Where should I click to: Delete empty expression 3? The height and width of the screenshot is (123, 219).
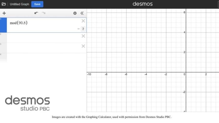[x=83, y=46]
